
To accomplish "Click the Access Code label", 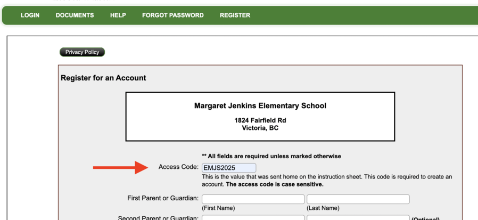I will 179,167.
